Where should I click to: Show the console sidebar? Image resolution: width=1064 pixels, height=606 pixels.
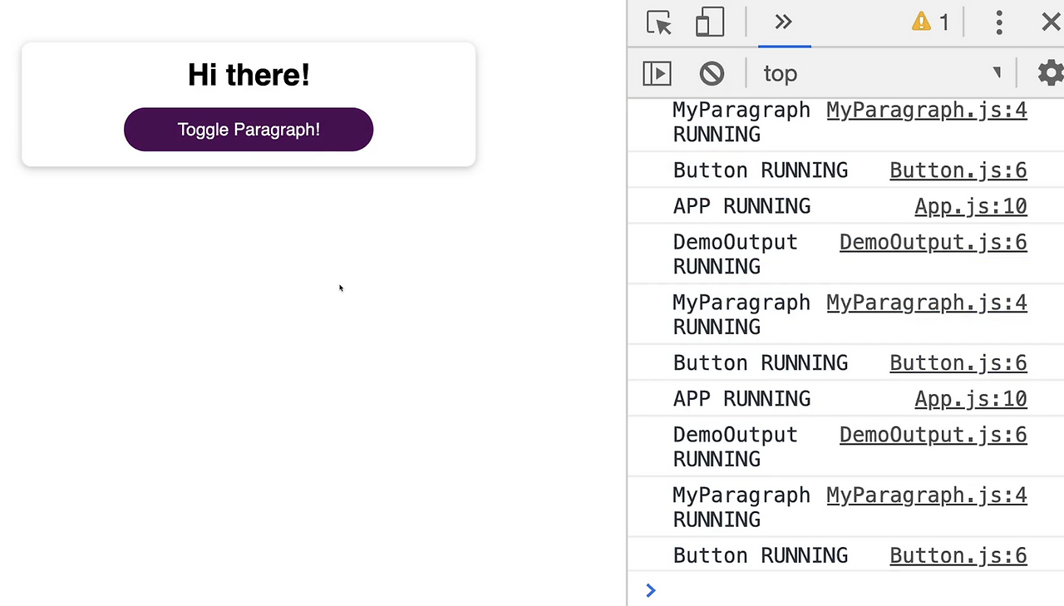click(657, 73)
